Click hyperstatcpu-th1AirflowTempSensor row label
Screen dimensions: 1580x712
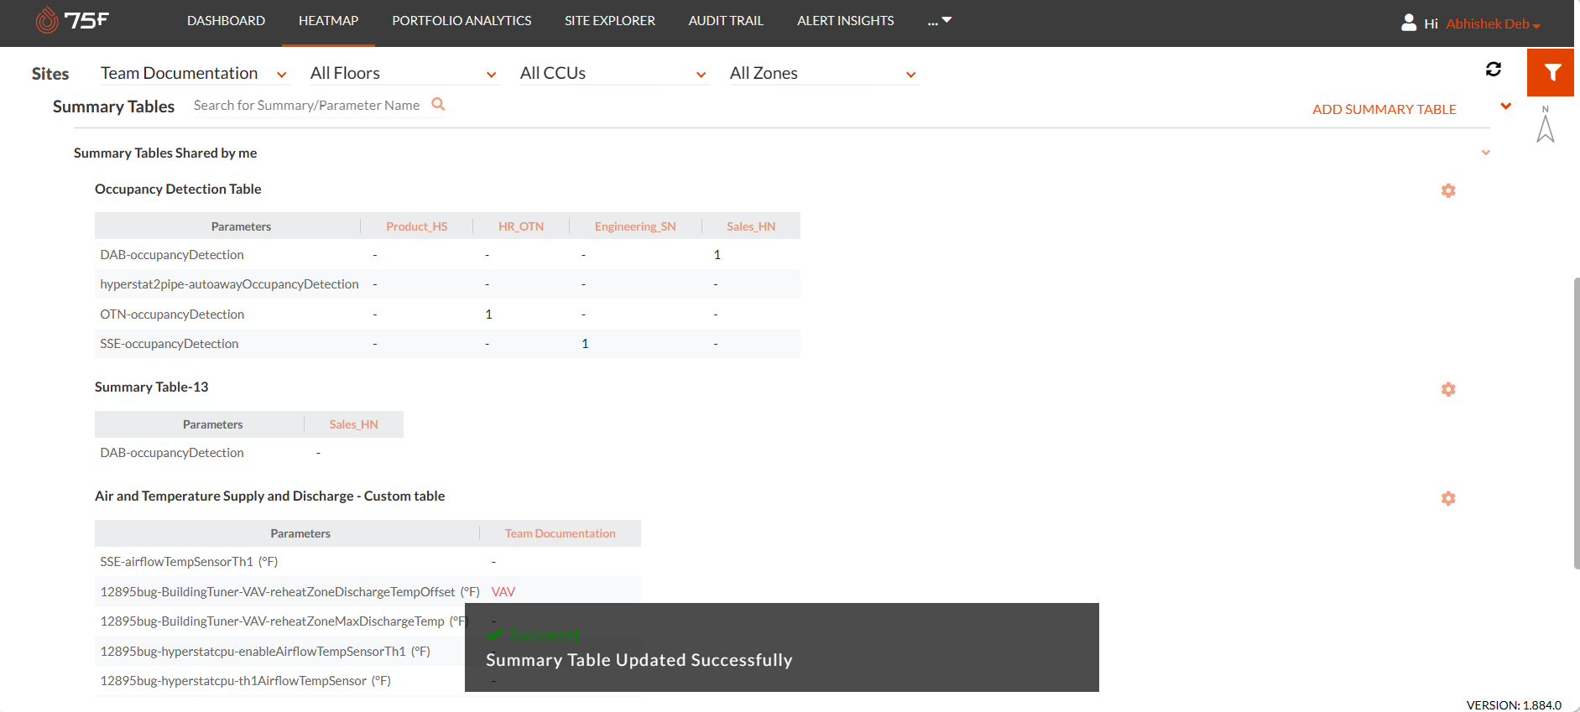click(246, 681)
